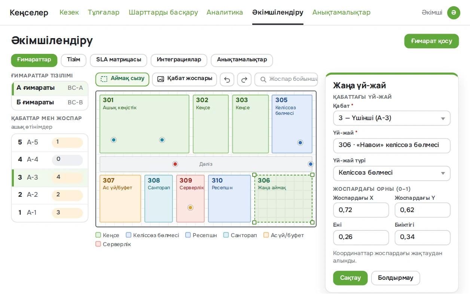The width and height of the screenshot is (470, 294).
Task: Open the Тұлғалар nav tab
Action: tap(104, 13)
